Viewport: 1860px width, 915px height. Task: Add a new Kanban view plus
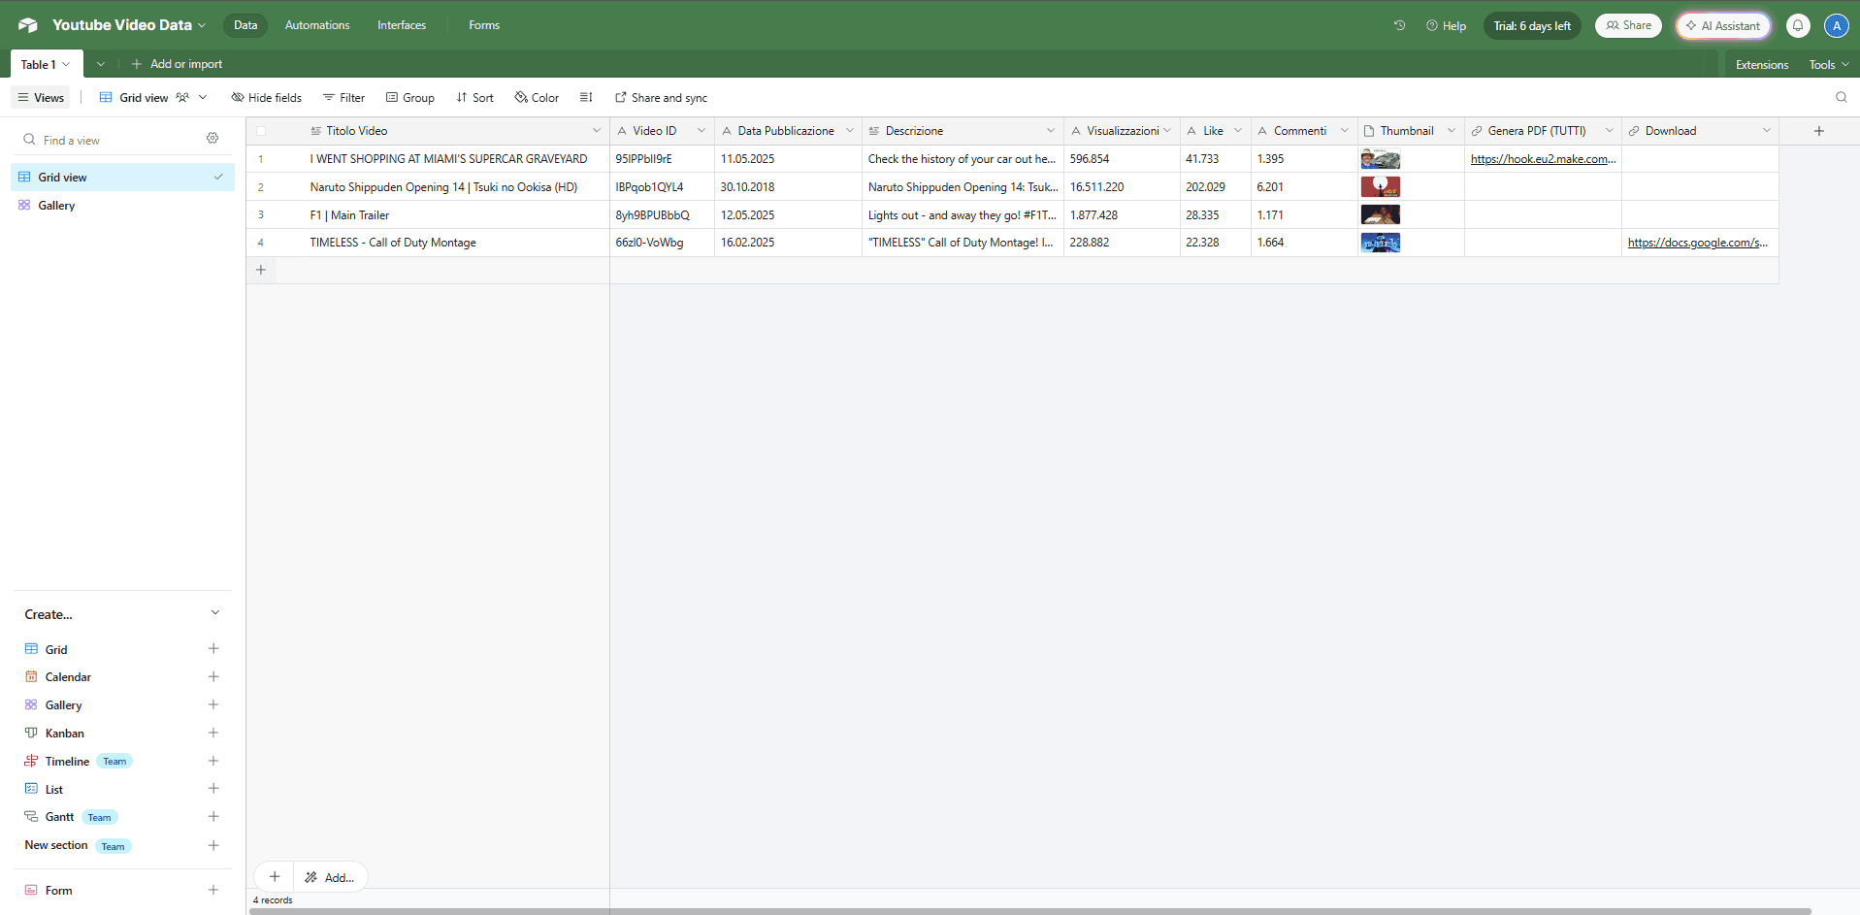(x=213, y=734)
